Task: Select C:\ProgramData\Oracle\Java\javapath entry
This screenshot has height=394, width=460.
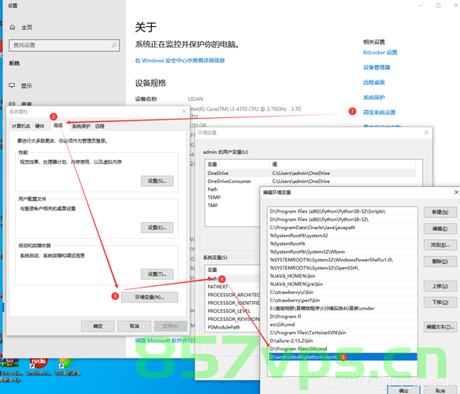Action: point(343,228)
